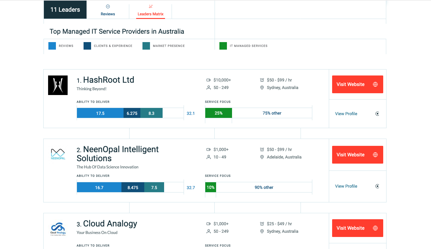
Task: Open the Cloud Analogy logo
Action: (x=58, y=229)
